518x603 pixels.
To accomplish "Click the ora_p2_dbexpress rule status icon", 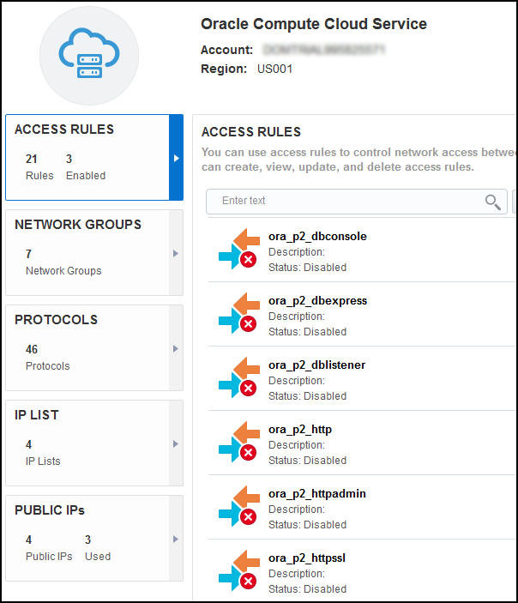I will coord(239,313).
